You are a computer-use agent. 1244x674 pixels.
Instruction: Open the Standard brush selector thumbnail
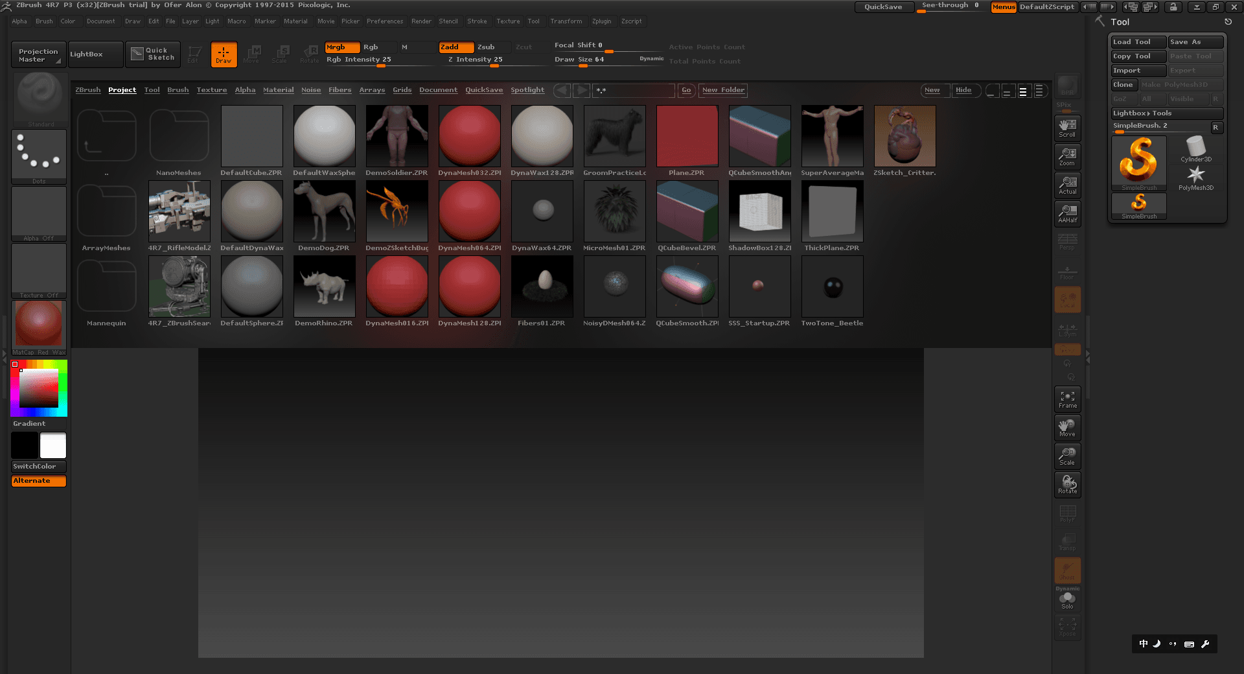[40, 99]
